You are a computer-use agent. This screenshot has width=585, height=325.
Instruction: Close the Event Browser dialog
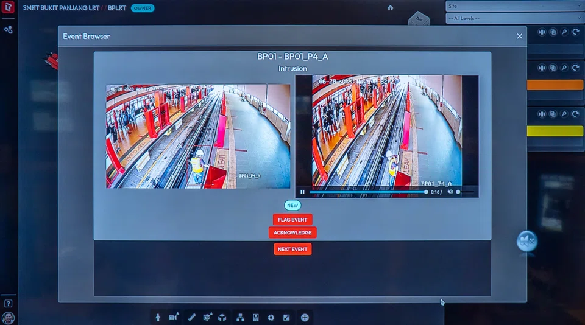click(519, 36)
